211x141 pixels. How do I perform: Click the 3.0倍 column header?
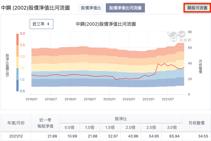point(172,128)
